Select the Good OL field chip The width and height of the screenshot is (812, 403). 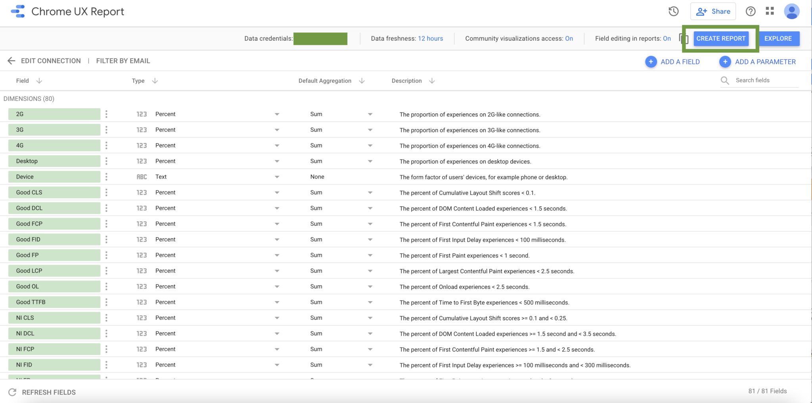point(54,287)
